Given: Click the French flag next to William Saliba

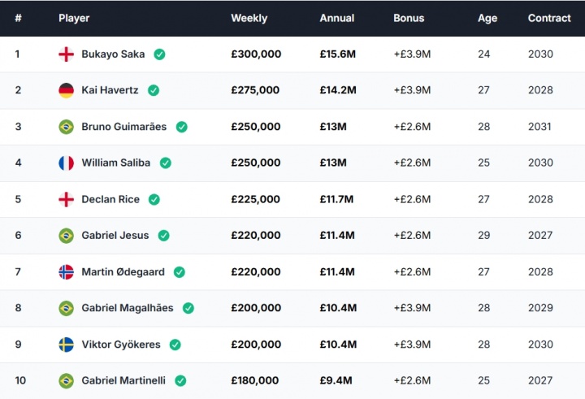Looking at the screenshot, I should point(67,163).
